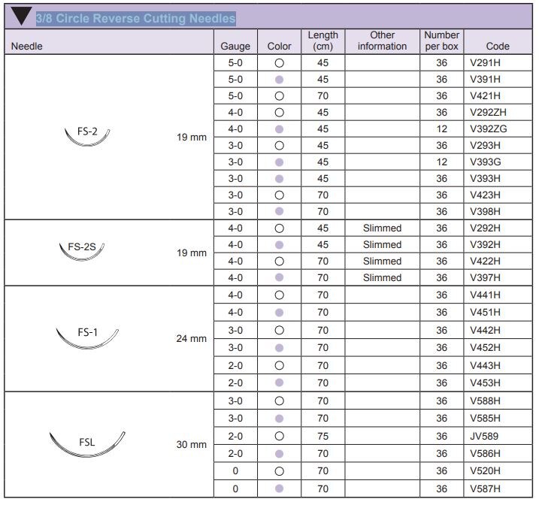
Task: Click the Number per box header
Action: [441, 41]
